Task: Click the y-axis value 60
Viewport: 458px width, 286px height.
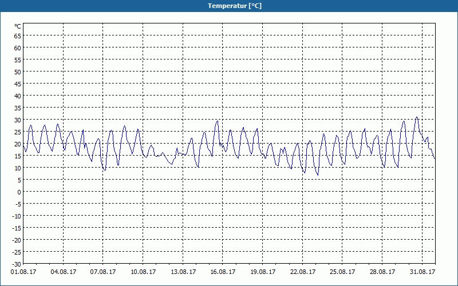Action: pyautogui.click(x=18, y=48)
